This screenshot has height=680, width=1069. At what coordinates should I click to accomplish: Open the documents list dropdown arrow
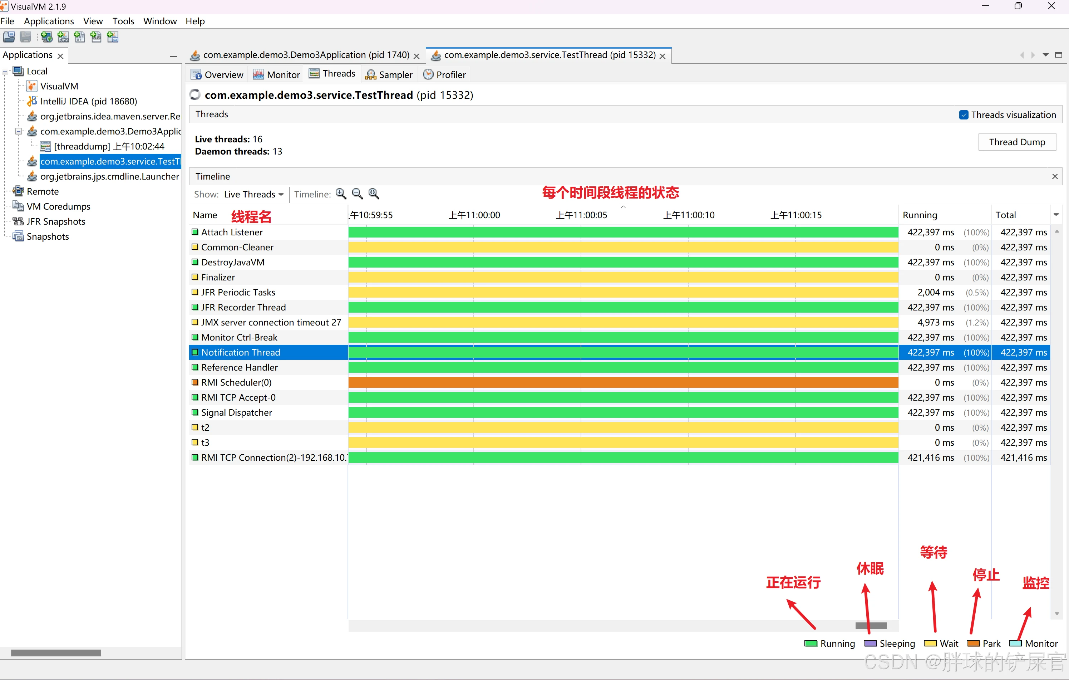click(1045, 55)
